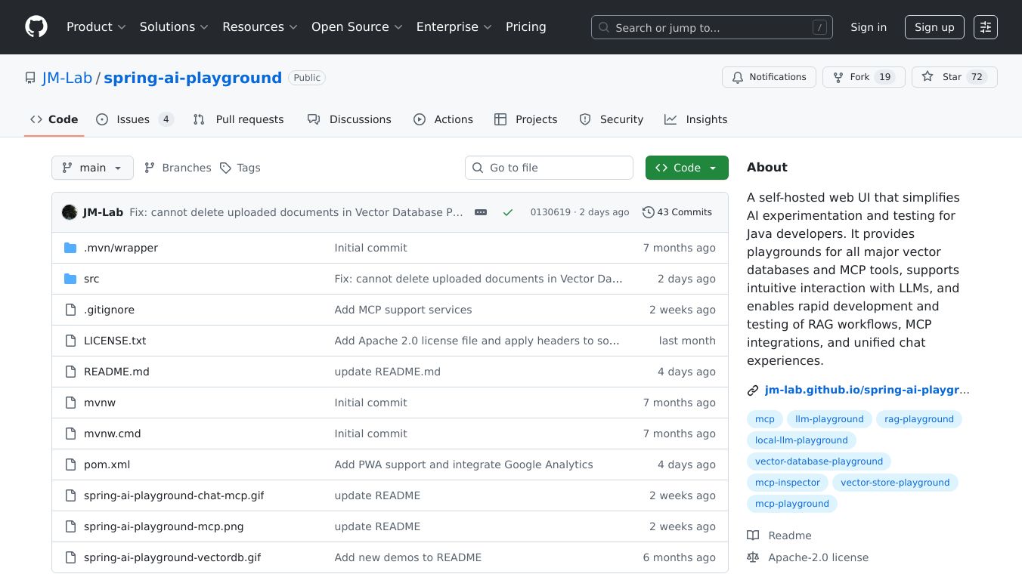The image size is (1022, 574).
Task: Open Notifications bell button
Action: pyautogui.click(x=769, y=77)
